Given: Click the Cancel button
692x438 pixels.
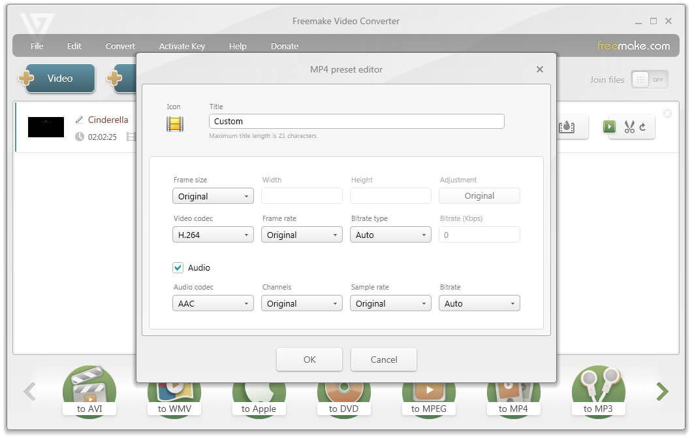Looking at the screenshot, I should [383, 360].
